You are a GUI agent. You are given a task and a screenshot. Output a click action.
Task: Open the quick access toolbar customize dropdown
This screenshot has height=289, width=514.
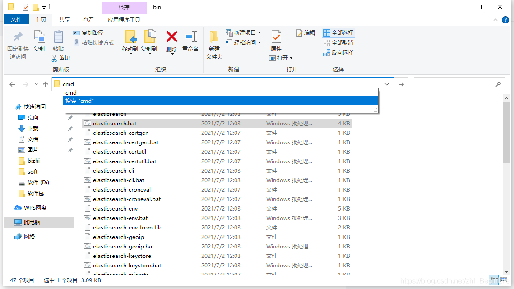click(44, 7)
